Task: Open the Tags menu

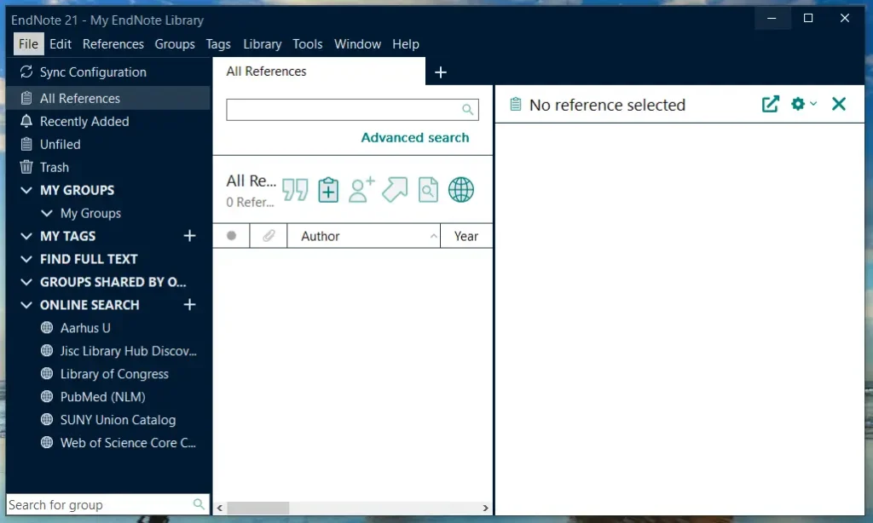Action: click(x=218, y=44)
